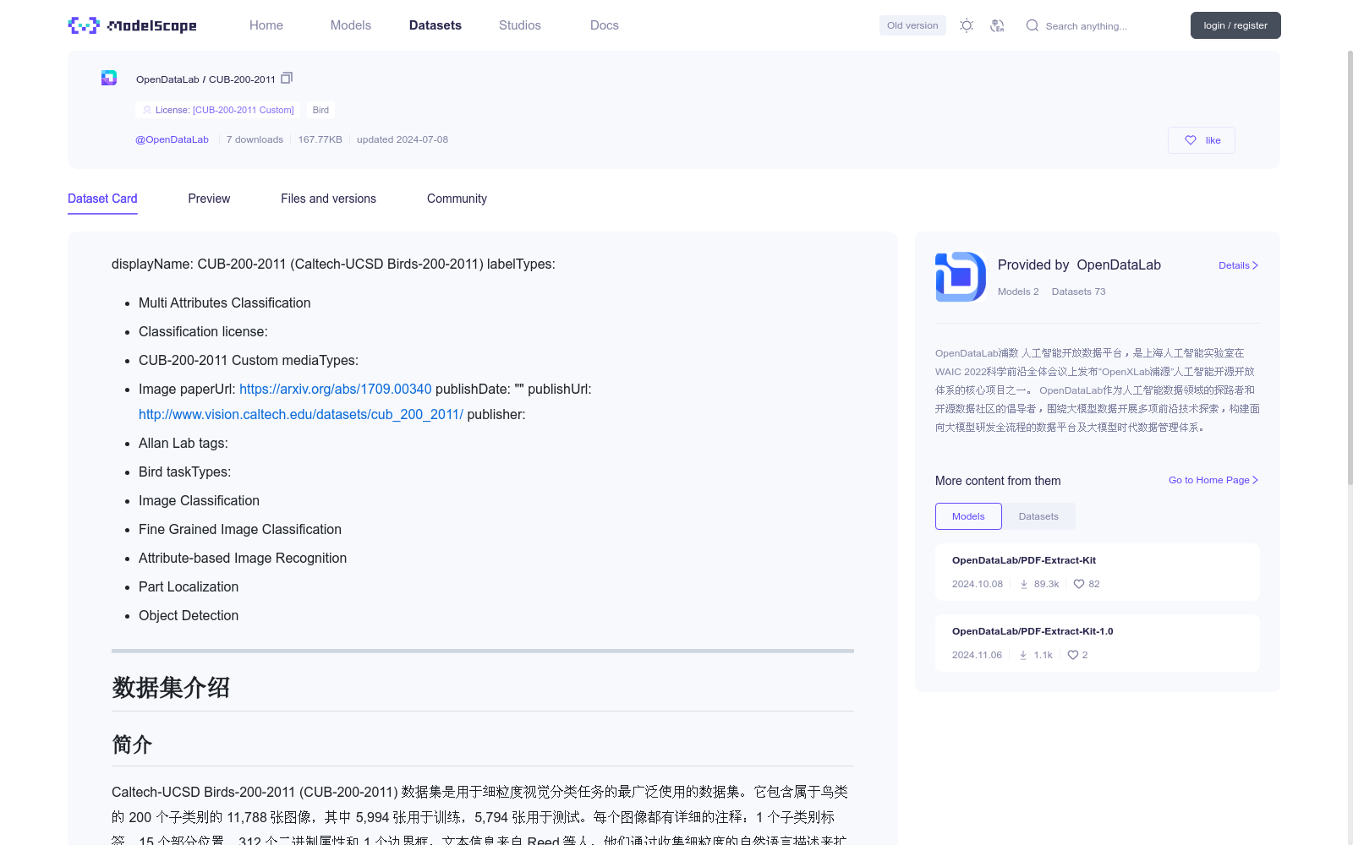Image resolution: width=1353 pixels, height=845 pixels.
Task: Click the ModelScope logo
Action: click(x=132, y=25)
